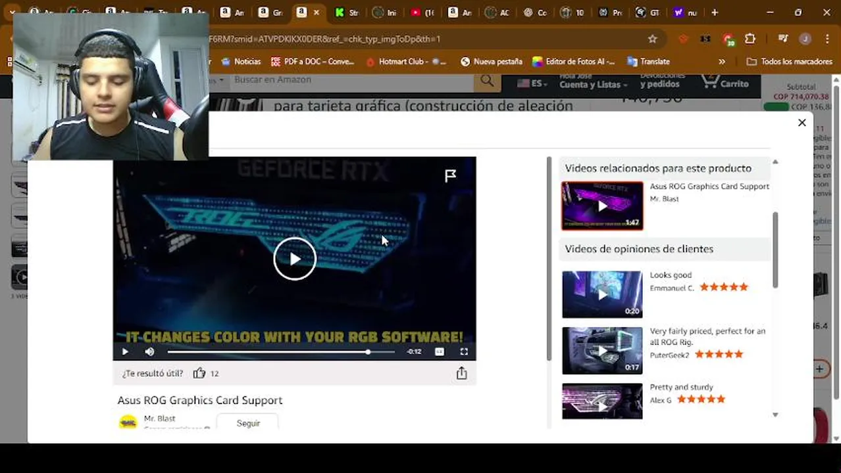
Task: Switch to the 'GT' browser tab
Action: (x=648, y=12)
